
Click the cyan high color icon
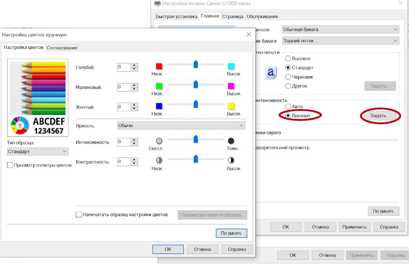231,66
